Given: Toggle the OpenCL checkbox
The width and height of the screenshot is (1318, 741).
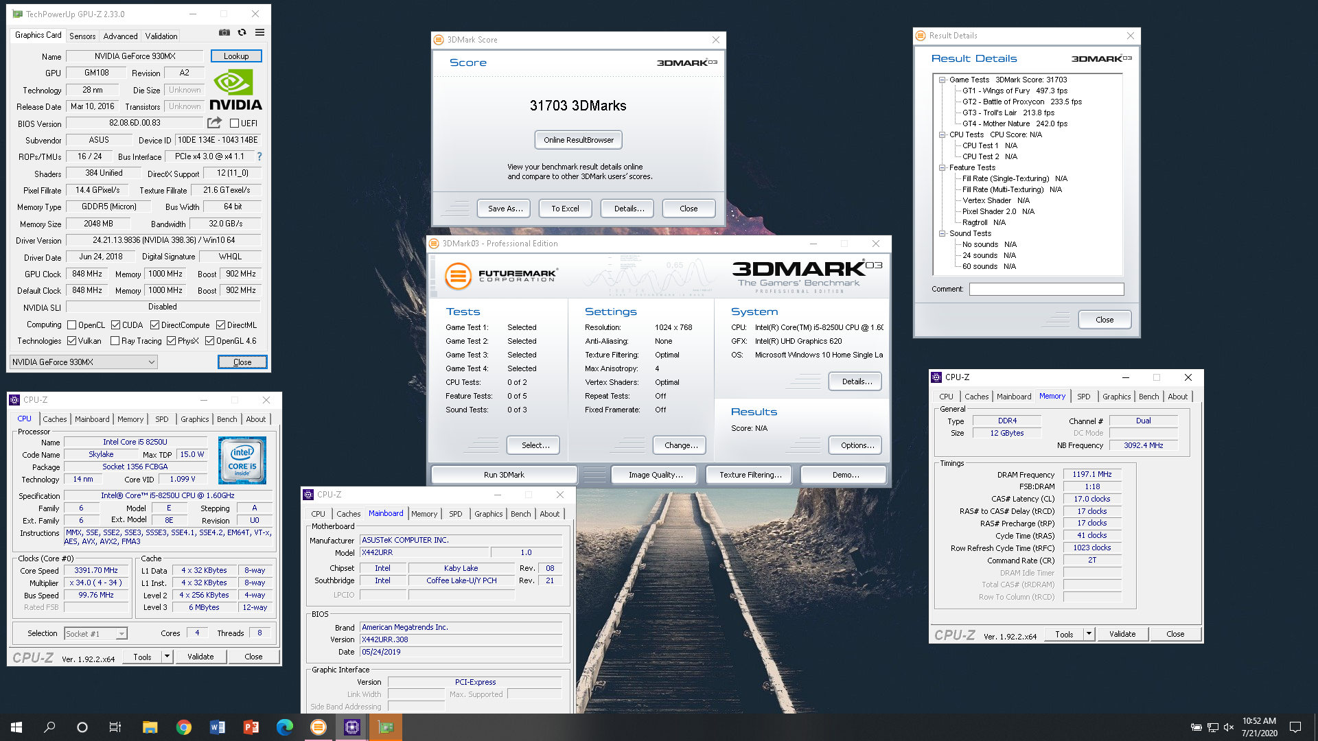Looking at the screenshot, I should tap(71, 325).
